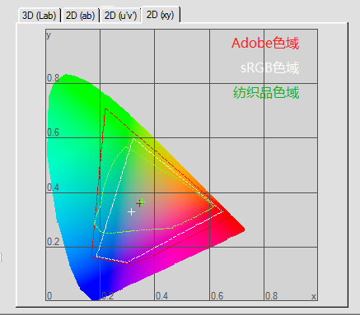The height and width of the screenshot is (315, 360).
Task: Click the 0.8 label on the y axis
Action: pyautogui.click(x=53, y=78)
